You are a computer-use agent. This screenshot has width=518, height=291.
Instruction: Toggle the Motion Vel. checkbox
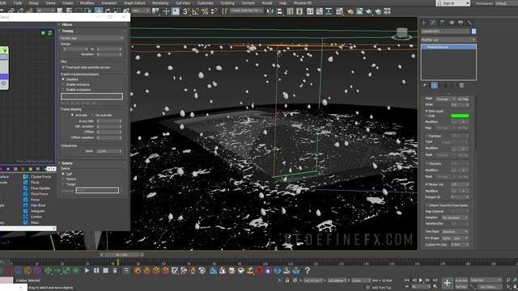point(427,184)
